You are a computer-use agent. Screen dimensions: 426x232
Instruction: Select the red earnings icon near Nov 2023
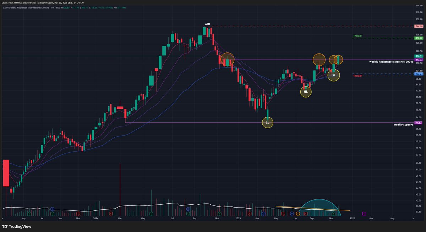(78, 213)
